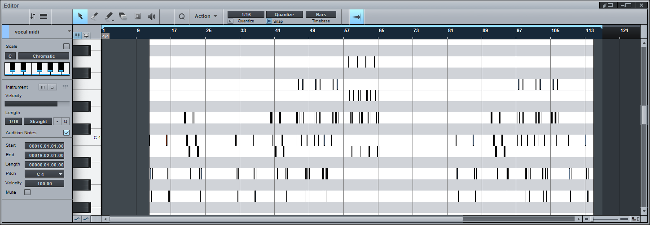Toggle the Snap button

[269, 21]
